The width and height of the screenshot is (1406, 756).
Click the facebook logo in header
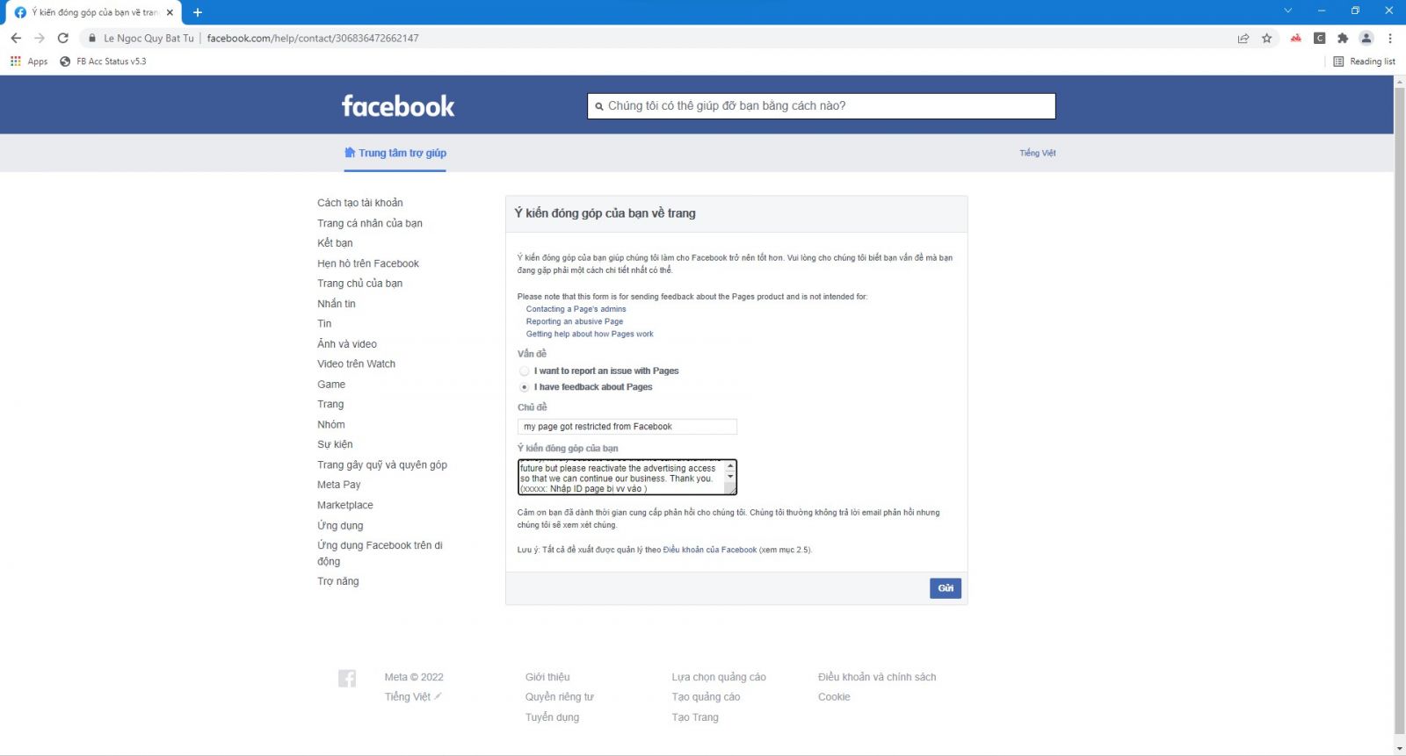[x=398, y=106]
